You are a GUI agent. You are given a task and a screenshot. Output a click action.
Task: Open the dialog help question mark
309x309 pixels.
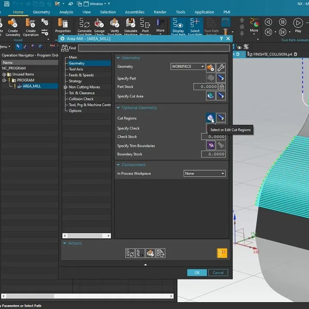click(221, 39)
